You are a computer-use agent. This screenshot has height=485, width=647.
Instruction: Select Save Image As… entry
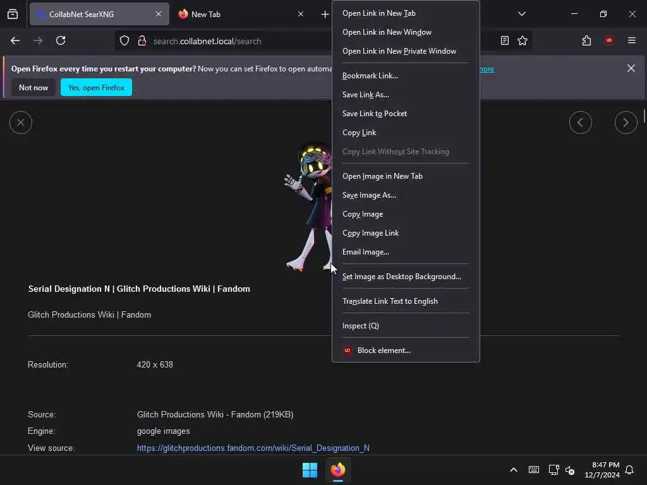point(406,195)
